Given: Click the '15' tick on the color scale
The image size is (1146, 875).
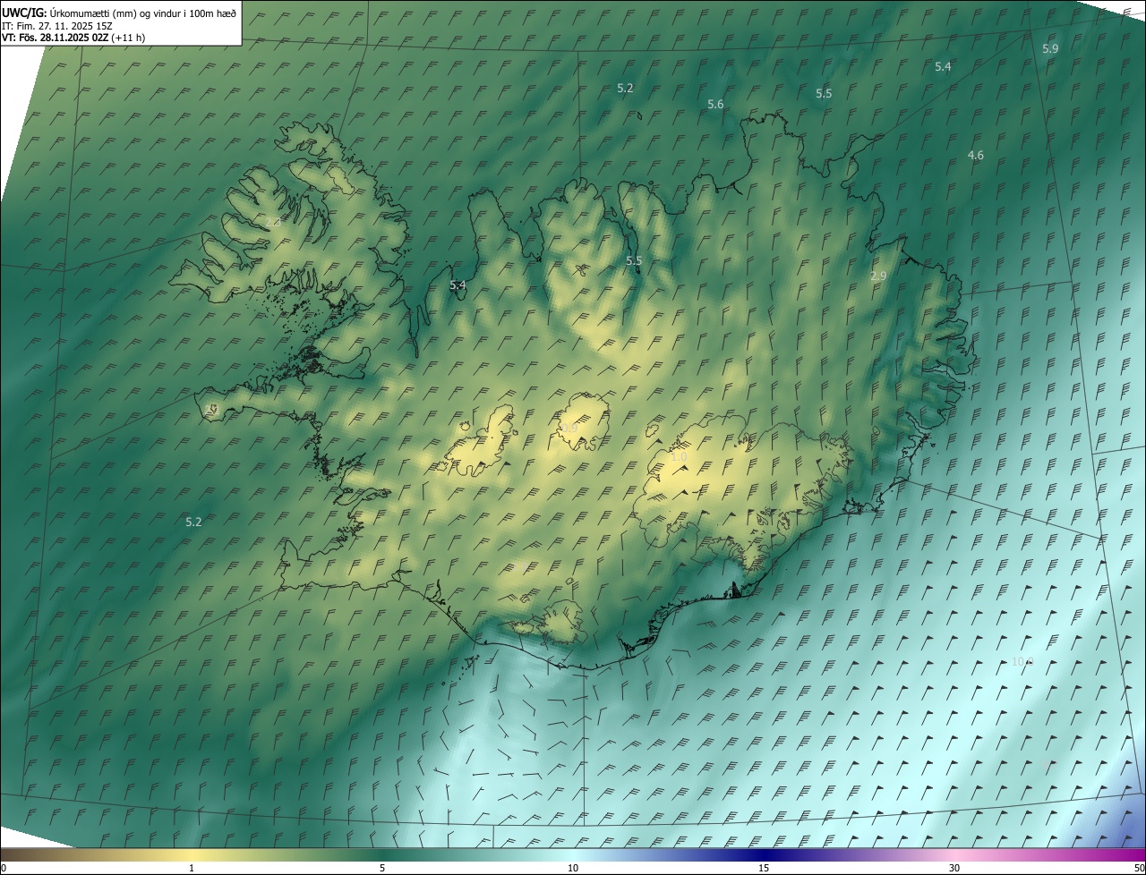Looking at the screenshot, I should coord(764,868).
